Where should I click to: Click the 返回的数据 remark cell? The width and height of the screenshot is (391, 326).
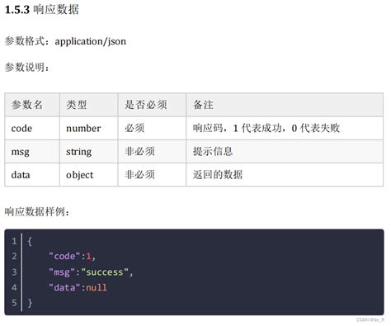tap(285, 175)
